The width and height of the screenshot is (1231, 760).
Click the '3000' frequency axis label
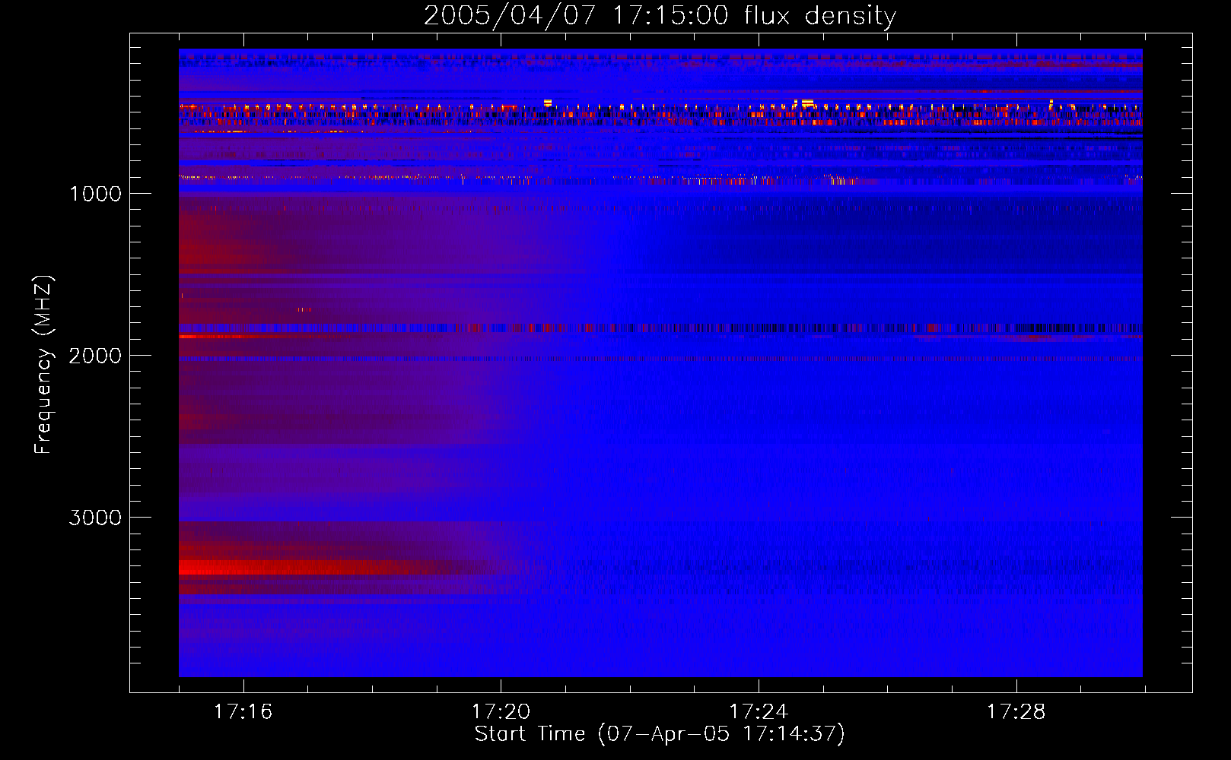coord(95,518)
